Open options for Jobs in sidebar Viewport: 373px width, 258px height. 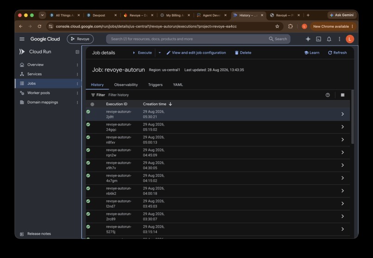(77, 84)
